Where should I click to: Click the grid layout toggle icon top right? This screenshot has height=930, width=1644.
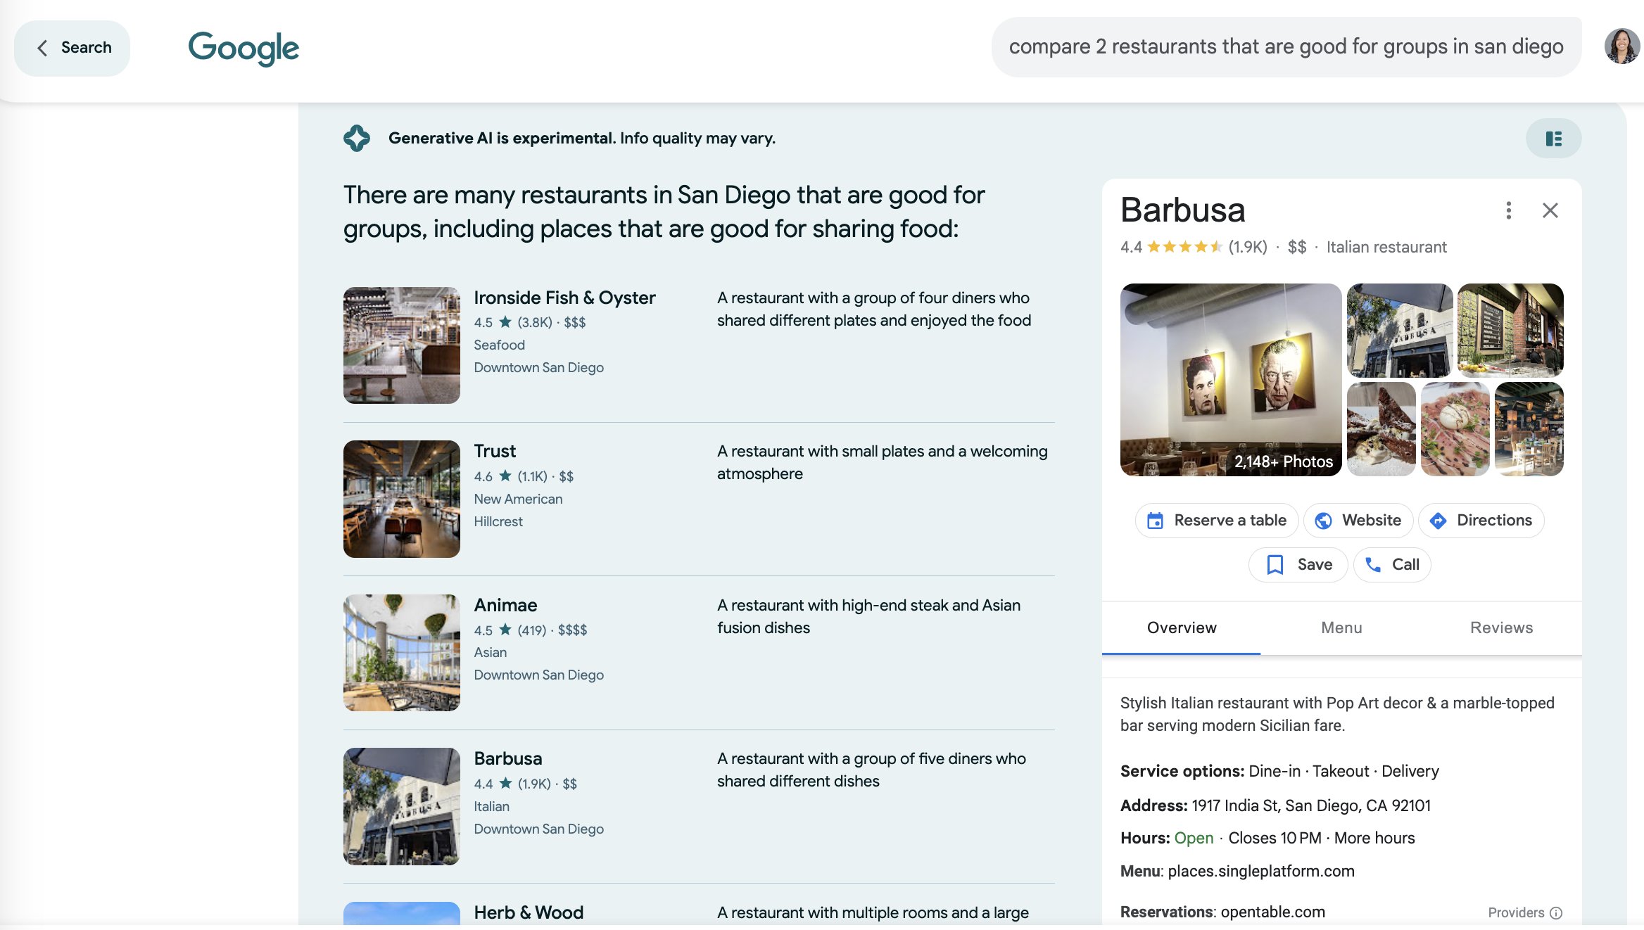click(x=1555, y=138)
